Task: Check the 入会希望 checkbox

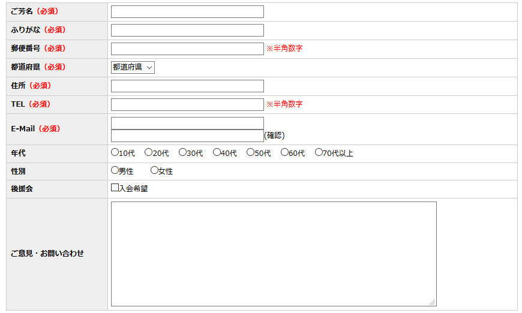Action: coord(115,188)
